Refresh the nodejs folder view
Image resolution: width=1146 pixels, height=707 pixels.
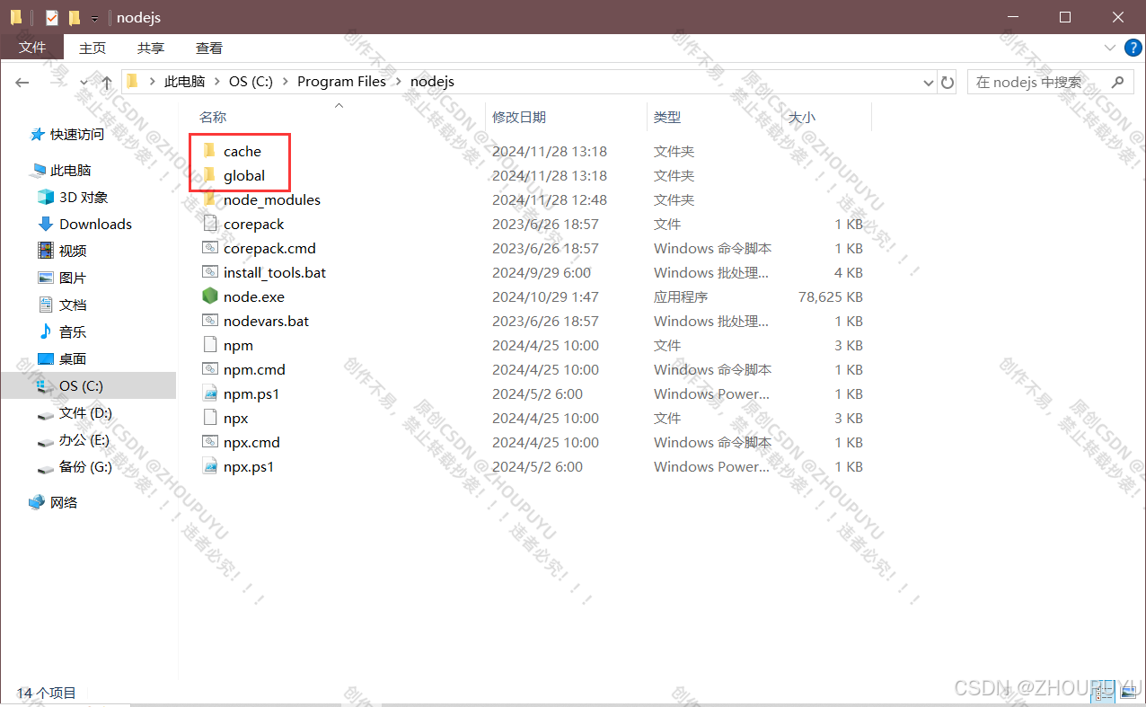pos(948,82)
